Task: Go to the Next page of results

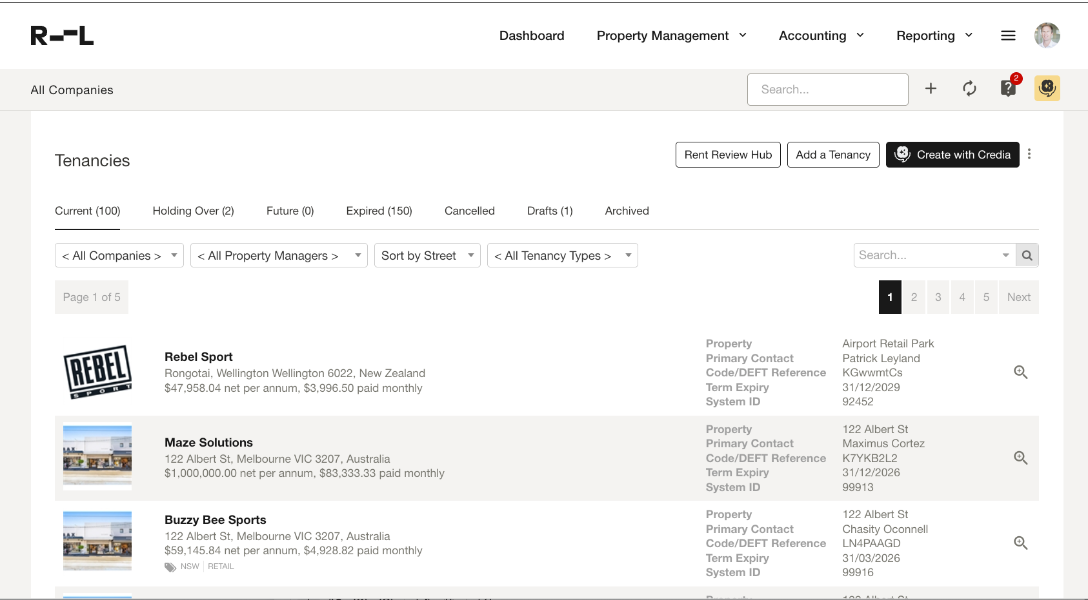Action: tap(1018, 297)
